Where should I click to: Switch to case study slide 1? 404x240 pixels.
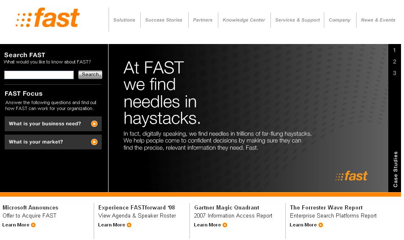(395, 50)
